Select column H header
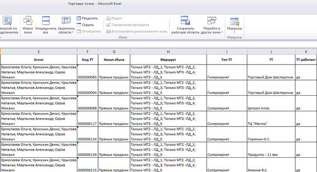This screenshot has height=172, width=317. pyautogui.click(x=168, y=52)
